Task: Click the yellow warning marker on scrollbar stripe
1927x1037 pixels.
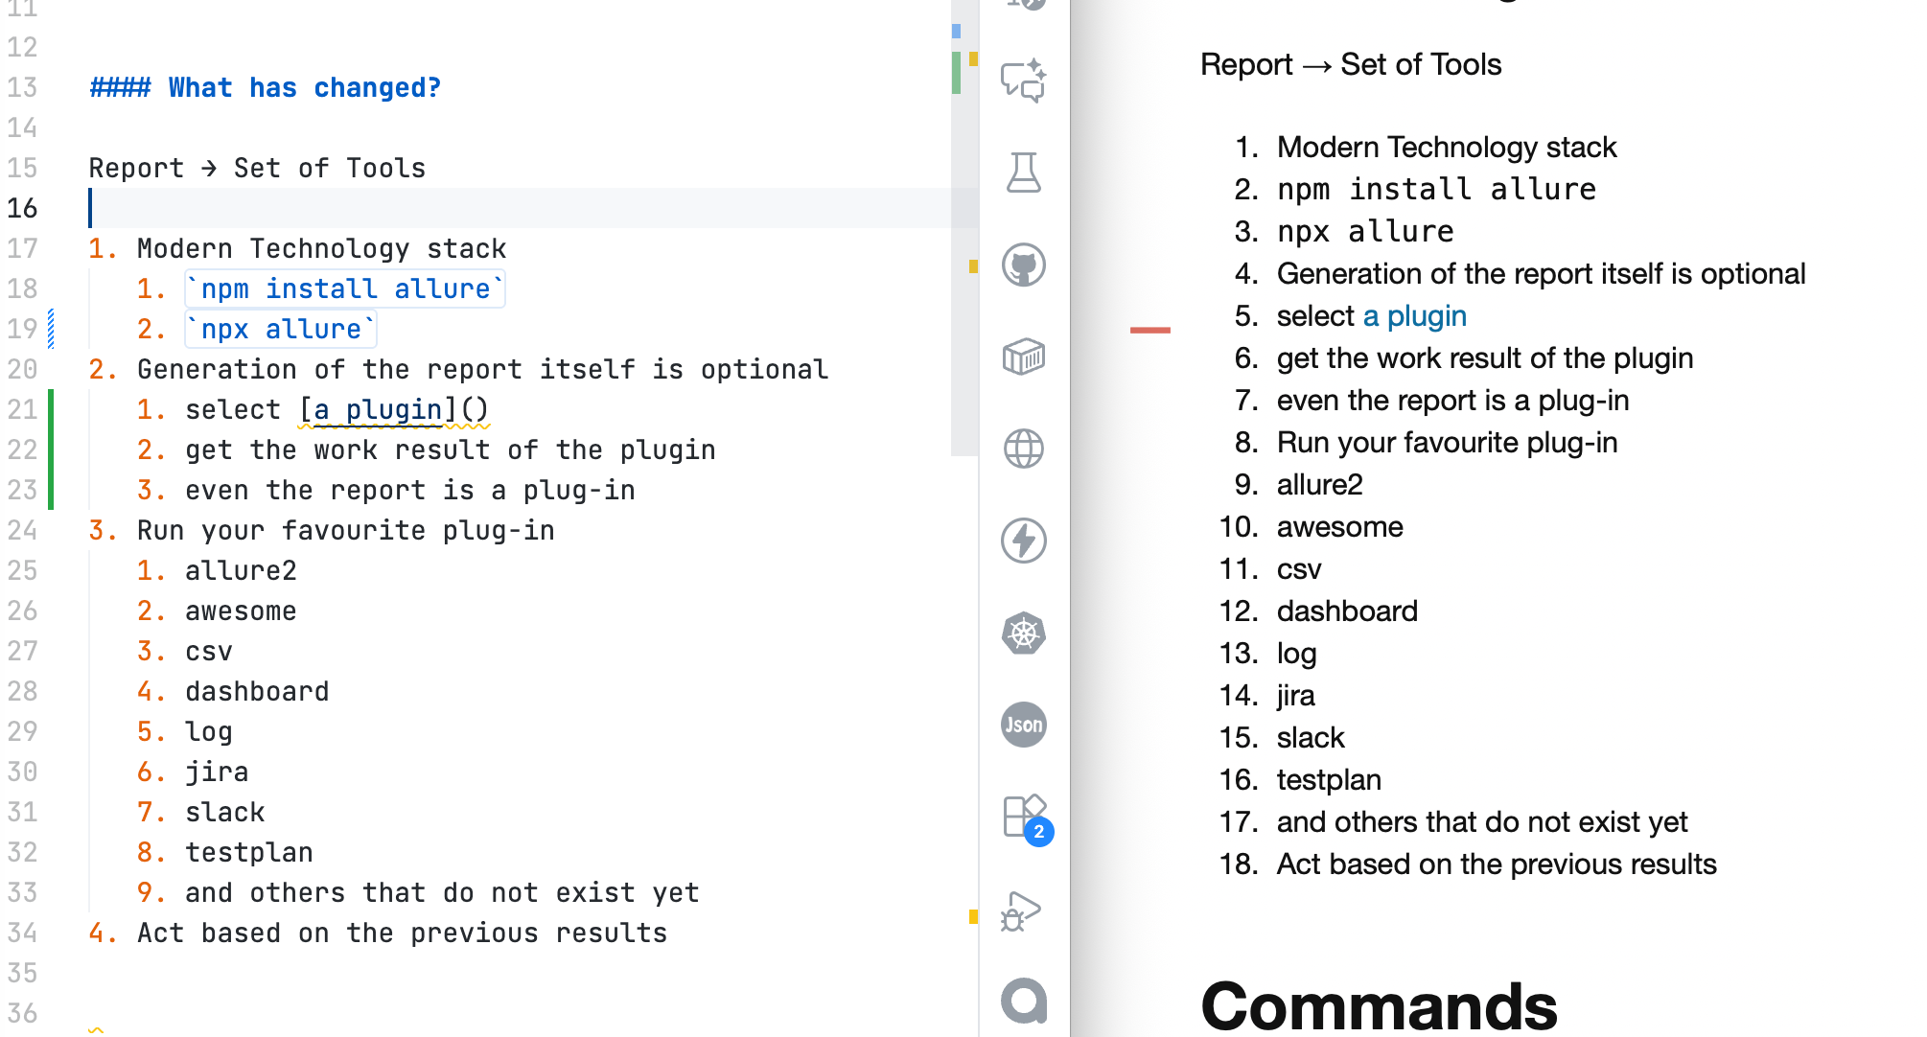Action: point(973,266)
